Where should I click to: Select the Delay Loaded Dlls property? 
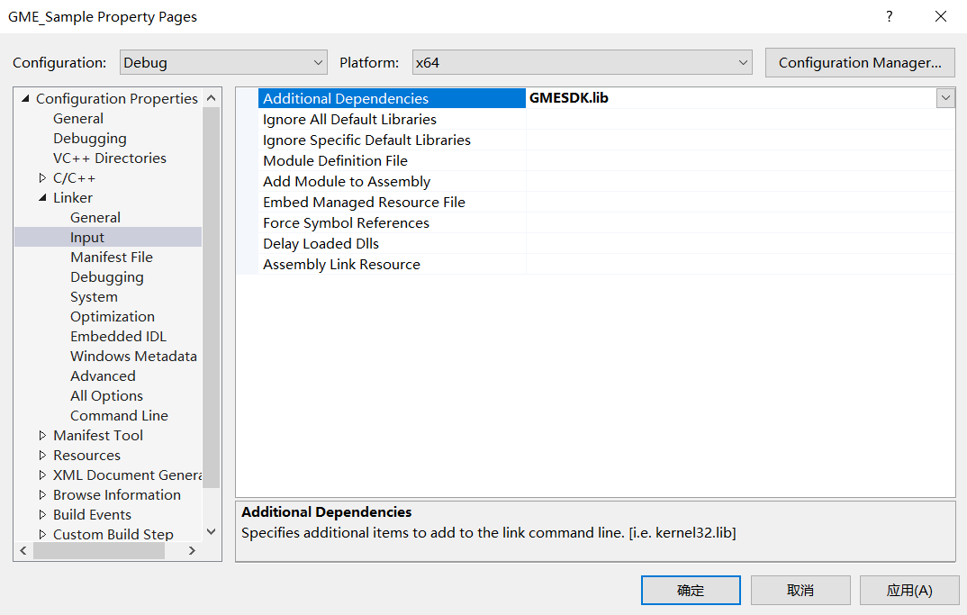tap(321, 244)
